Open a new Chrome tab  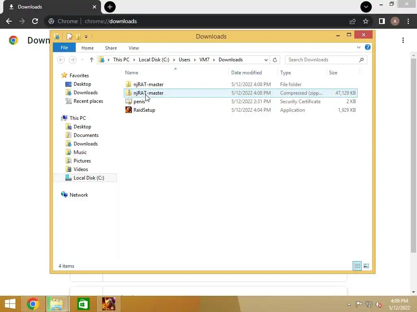point(110,7)
